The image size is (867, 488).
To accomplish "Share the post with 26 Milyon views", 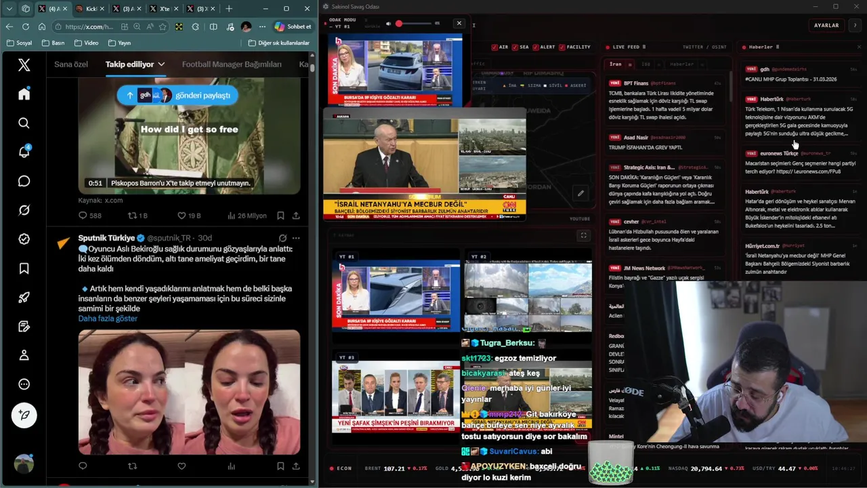I will tap(296, 216).
